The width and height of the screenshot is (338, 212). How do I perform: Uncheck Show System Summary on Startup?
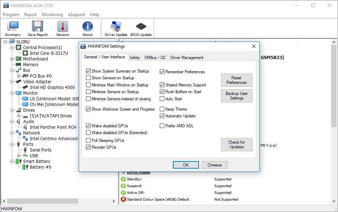click(x=88, y=71)
